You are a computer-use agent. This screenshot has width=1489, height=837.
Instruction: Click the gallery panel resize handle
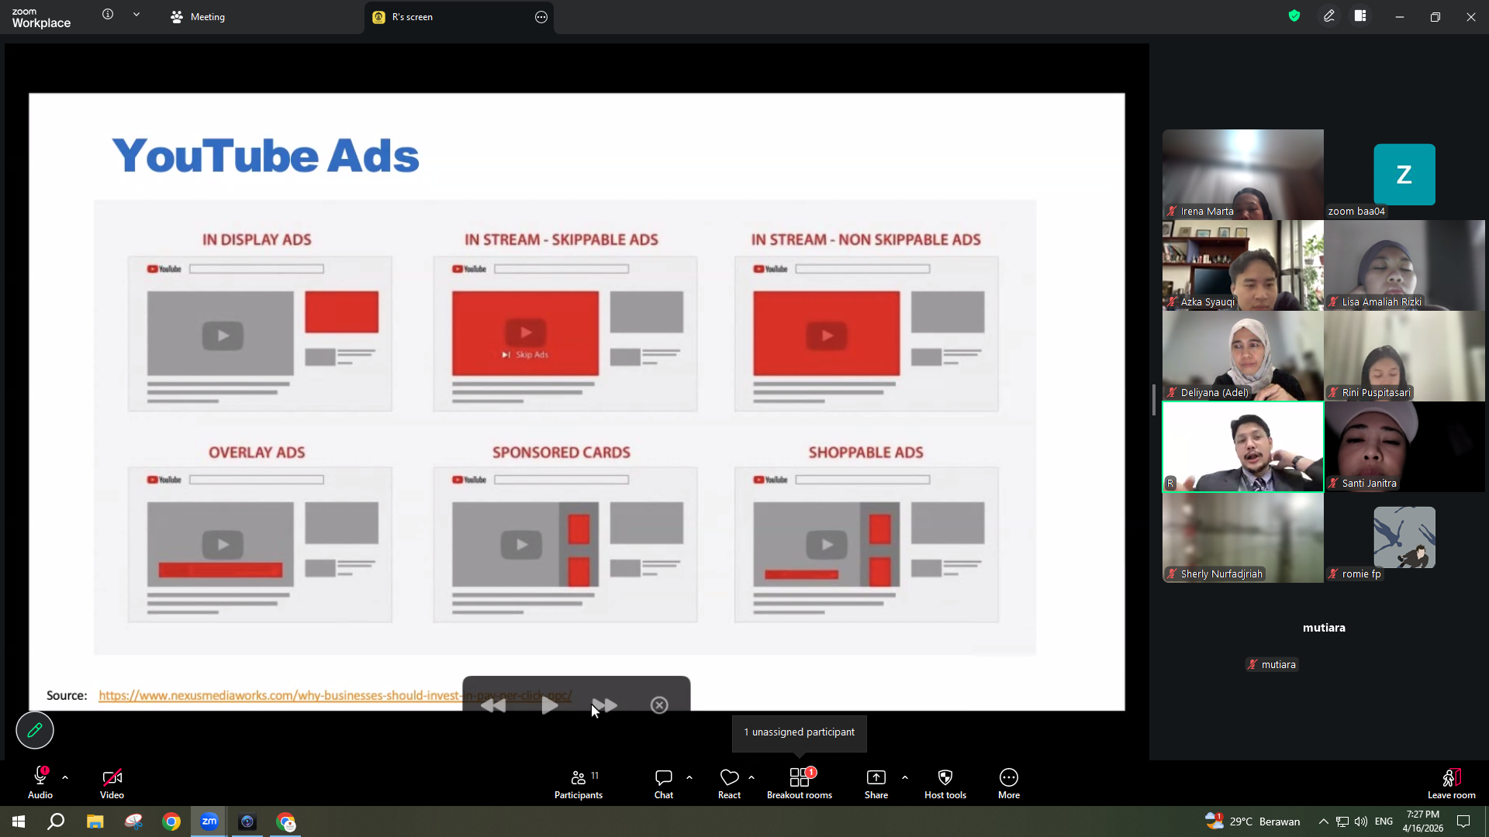1154,400
